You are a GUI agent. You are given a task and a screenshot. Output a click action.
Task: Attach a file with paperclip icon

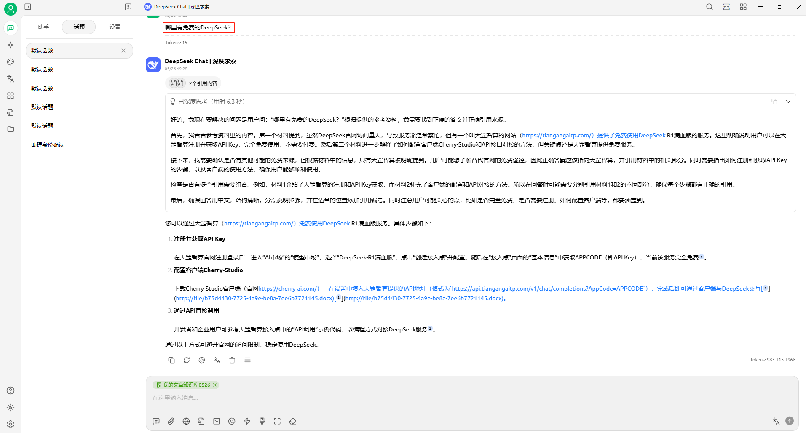tap(171, 421)
